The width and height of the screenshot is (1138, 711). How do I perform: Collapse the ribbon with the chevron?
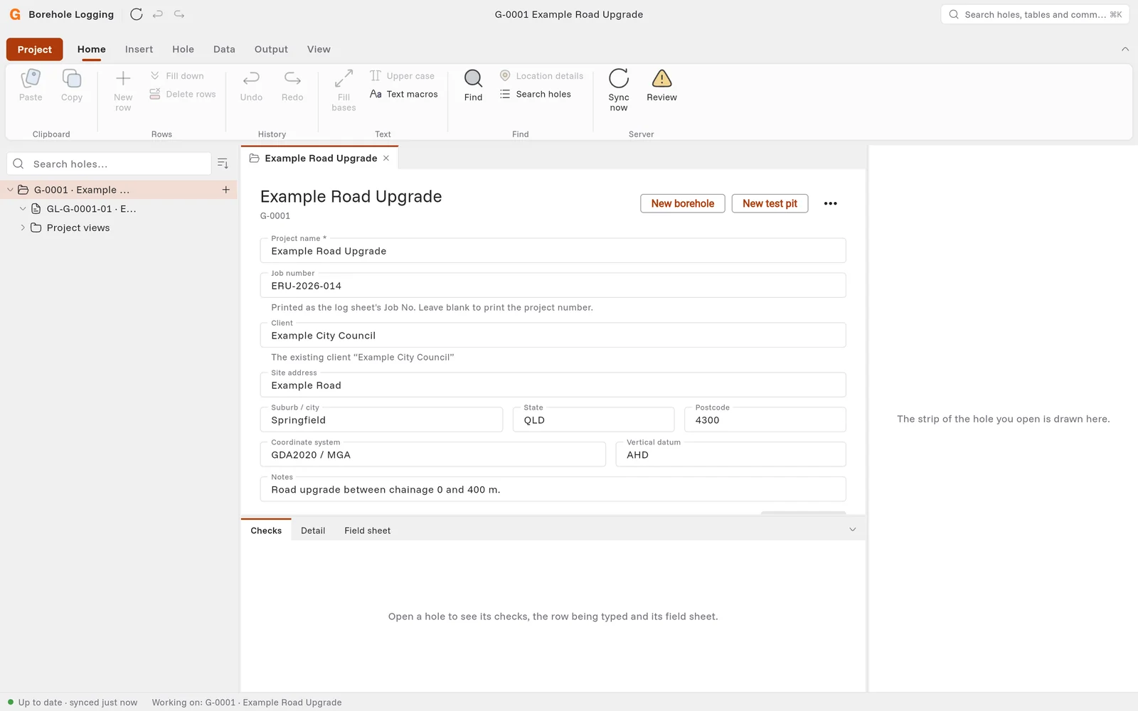[x=1125, y=49]
